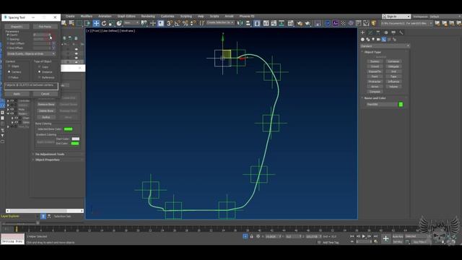Toggle the Angle Snap button
This screenshot has width=462, height=260.
(x=178, y=23)
